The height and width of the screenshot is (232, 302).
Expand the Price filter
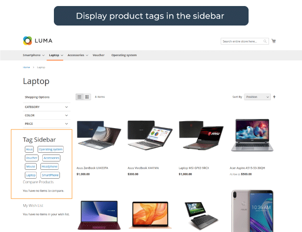[x=46, y=124]
